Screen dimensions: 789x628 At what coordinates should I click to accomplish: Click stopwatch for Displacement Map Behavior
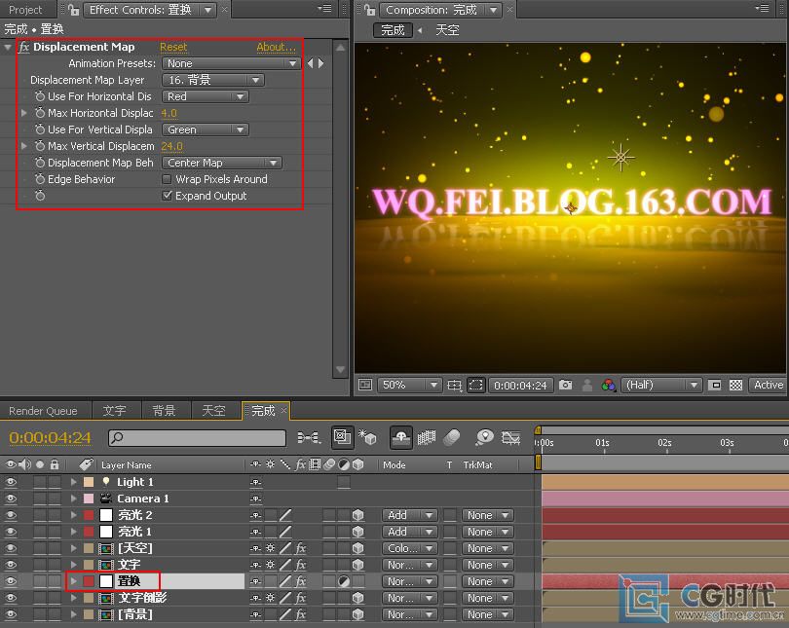[40, 163]
